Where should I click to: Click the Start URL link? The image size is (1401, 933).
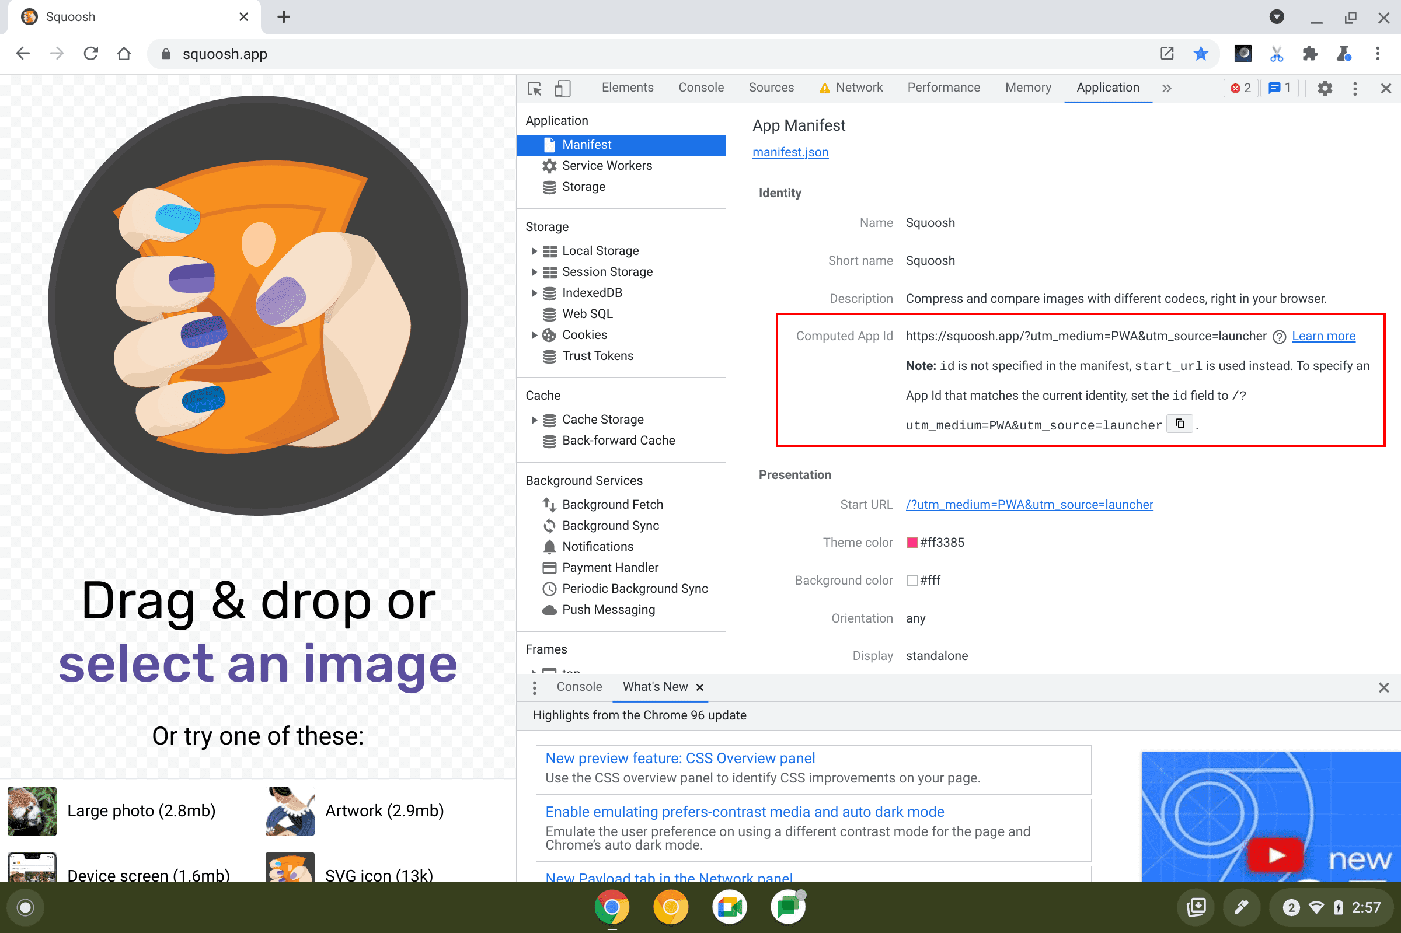[x=1030, y=504]
